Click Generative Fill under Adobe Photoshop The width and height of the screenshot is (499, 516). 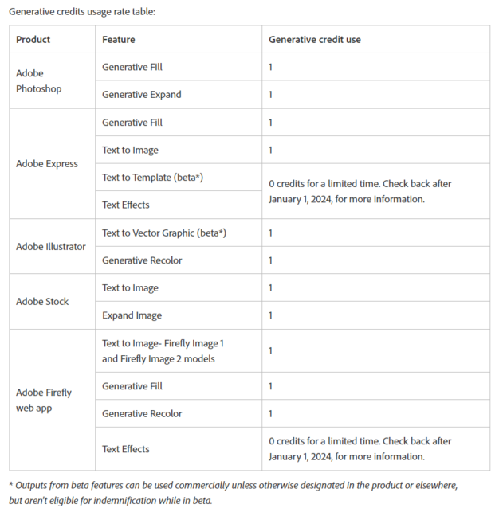click(132, 67)
